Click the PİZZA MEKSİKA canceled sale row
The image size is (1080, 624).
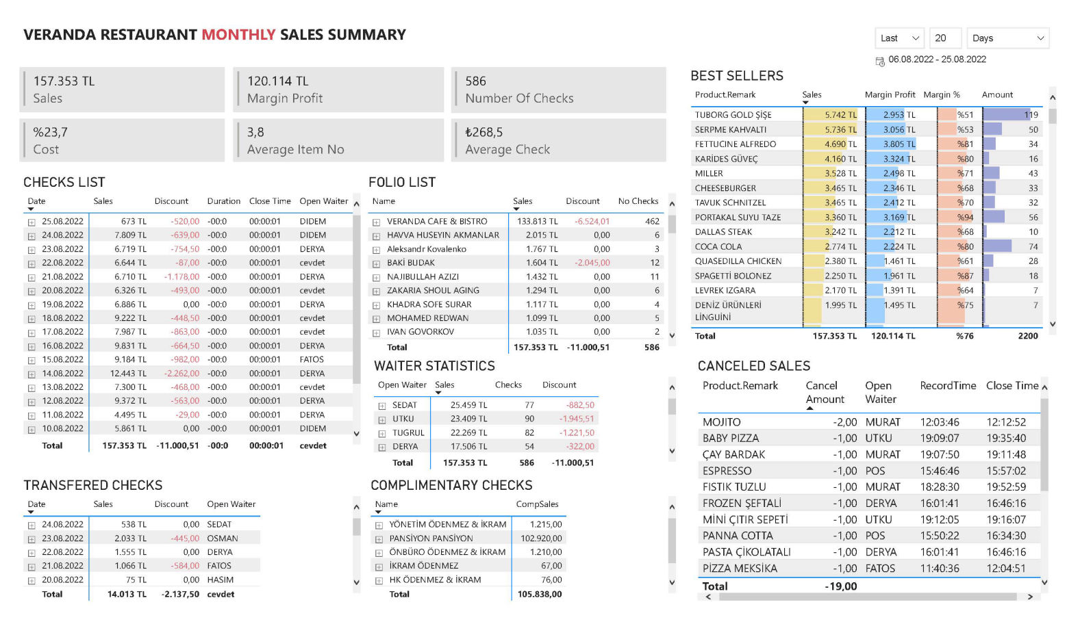[x=870, y=569]
